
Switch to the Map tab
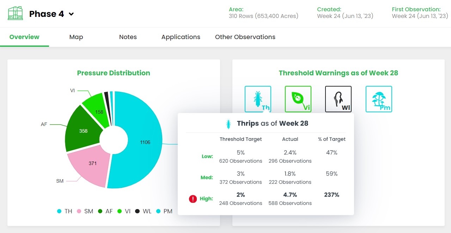pos(76,37)
